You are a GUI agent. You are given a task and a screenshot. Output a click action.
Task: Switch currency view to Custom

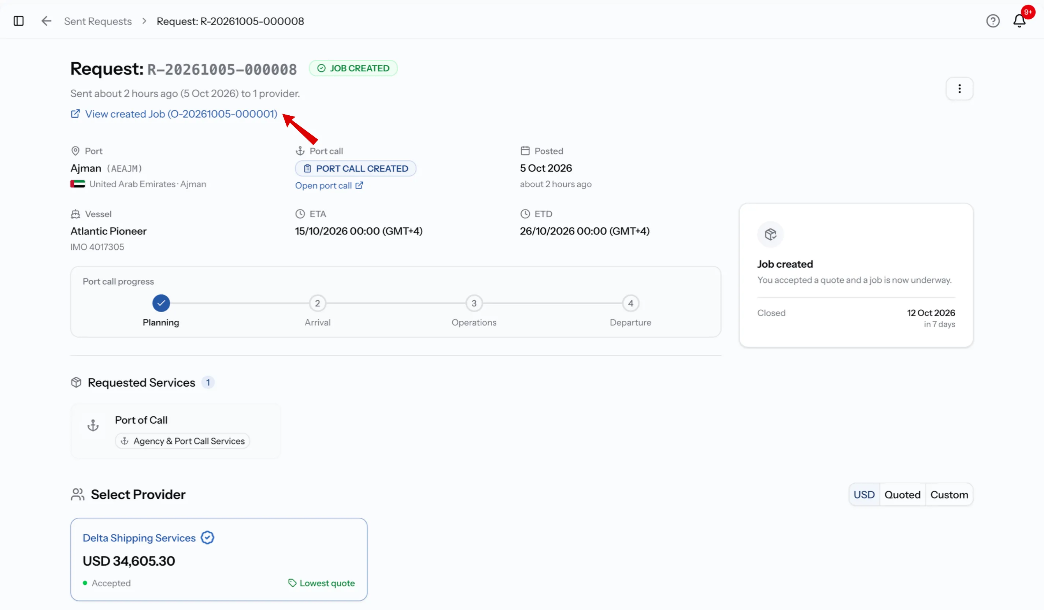[949, 494]
